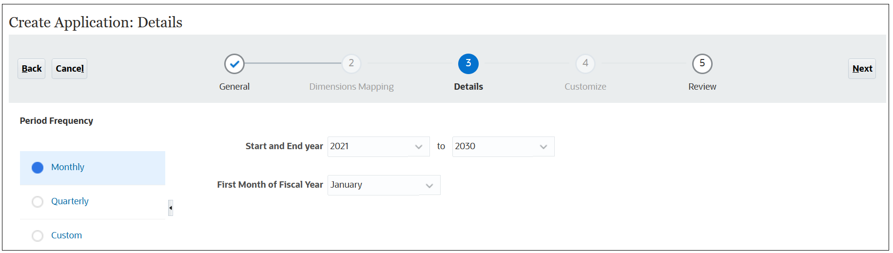Click the General step checkmark icon
The width and height of the screenshot is (893, 253).
point(234,64)
